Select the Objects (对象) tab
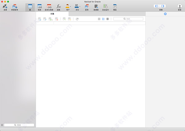 click(x=52, y=14)
